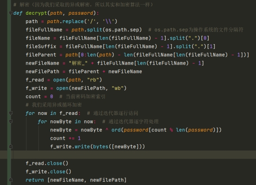Viewport: 256px width, 185px height.
Task: Click 'os.path.sep' in the split call
Action: pos(122,30)
